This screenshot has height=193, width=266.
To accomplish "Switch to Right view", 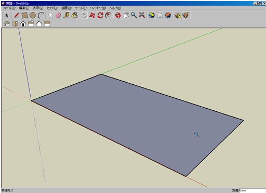I will tap(31, 23).
